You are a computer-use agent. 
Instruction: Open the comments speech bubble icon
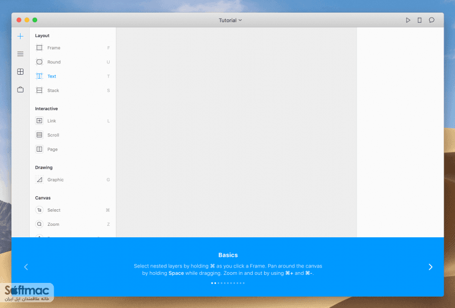tap(432, 20)
